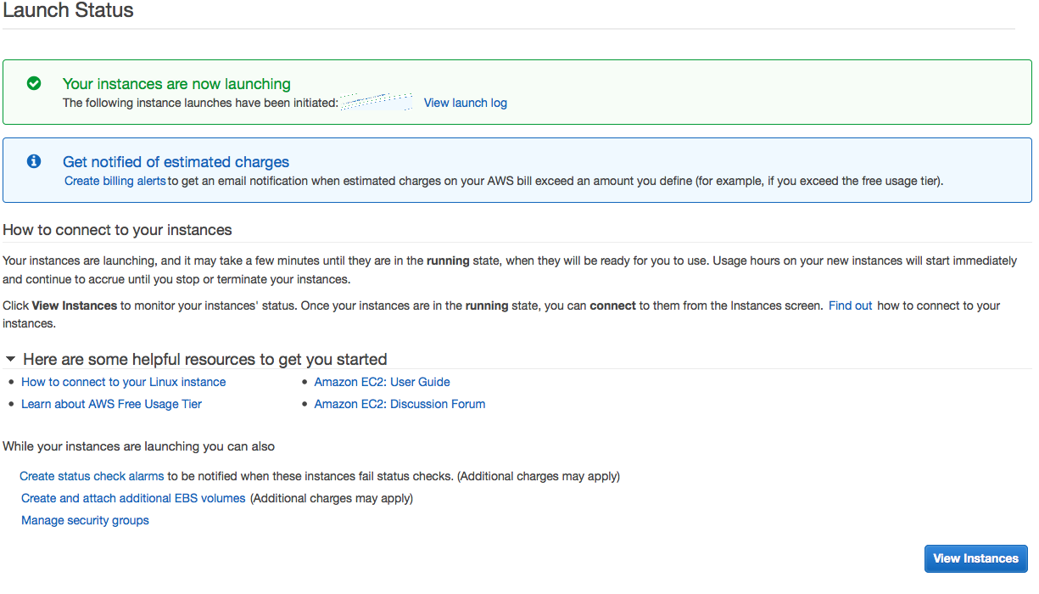Click the How to connect to your instances heading
1039x594 pixels.
pos(117,230)
